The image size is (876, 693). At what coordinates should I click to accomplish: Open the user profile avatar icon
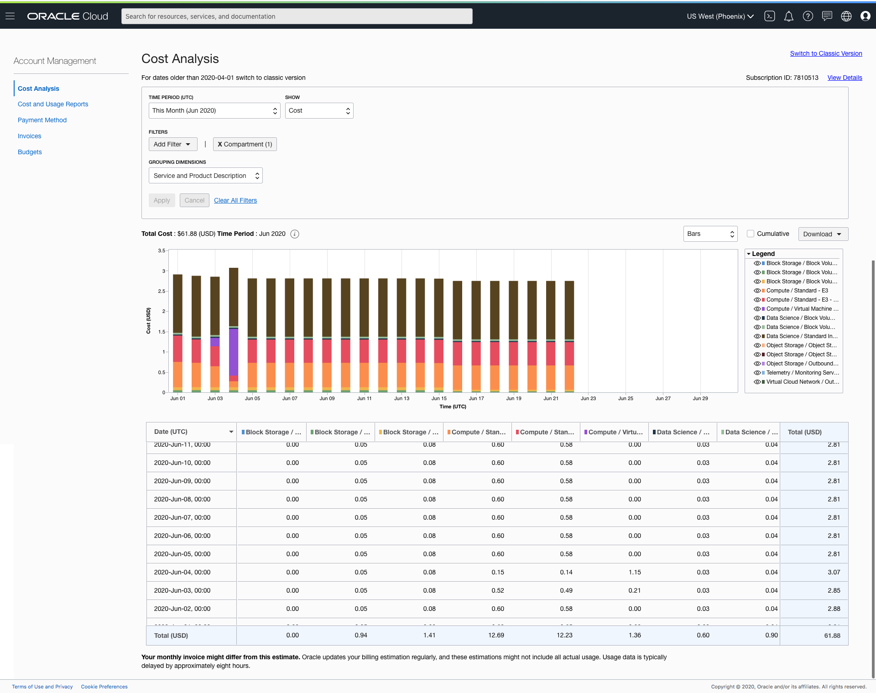tap(865, 16)
